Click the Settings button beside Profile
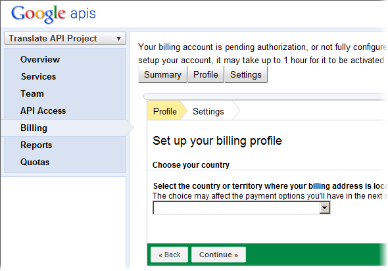The height and width of the screenshot is (271, 388). pyautogui.click(x=246, y=75)
